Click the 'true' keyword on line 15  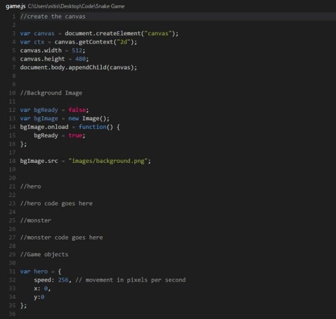(x=76, y=135)
